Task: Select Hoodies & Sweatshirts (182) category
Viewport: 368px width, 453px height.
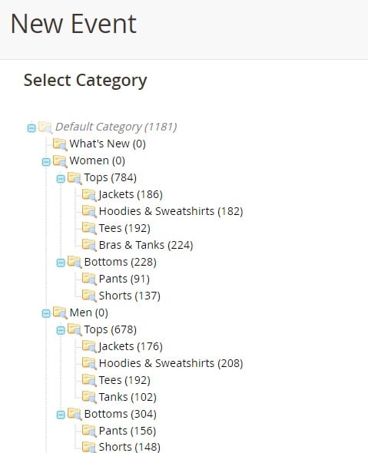Action: coord(171,211)
